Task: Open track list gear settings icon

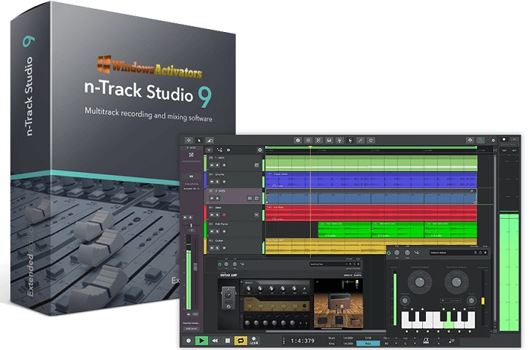Action: click(x=260, y=149)
